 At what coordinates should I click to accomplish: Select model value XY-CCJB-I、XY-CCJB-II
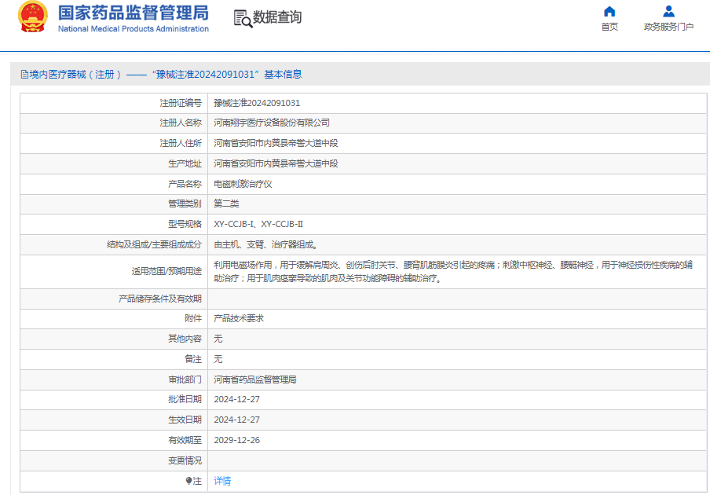click(x=258, y=224)
